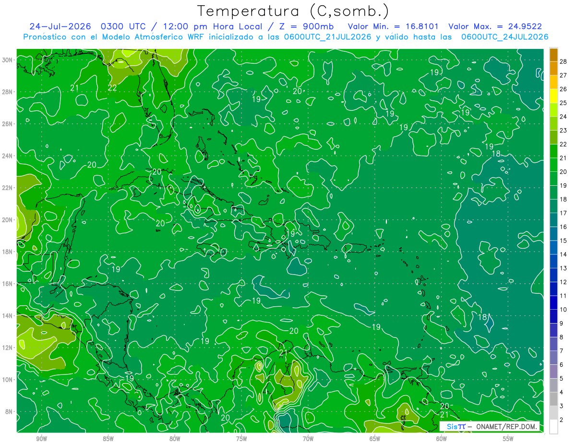The width and height of the screenshot is (576, 445).
Task: Click the "55W" longitude axis label
Action: tap(508, 439)
